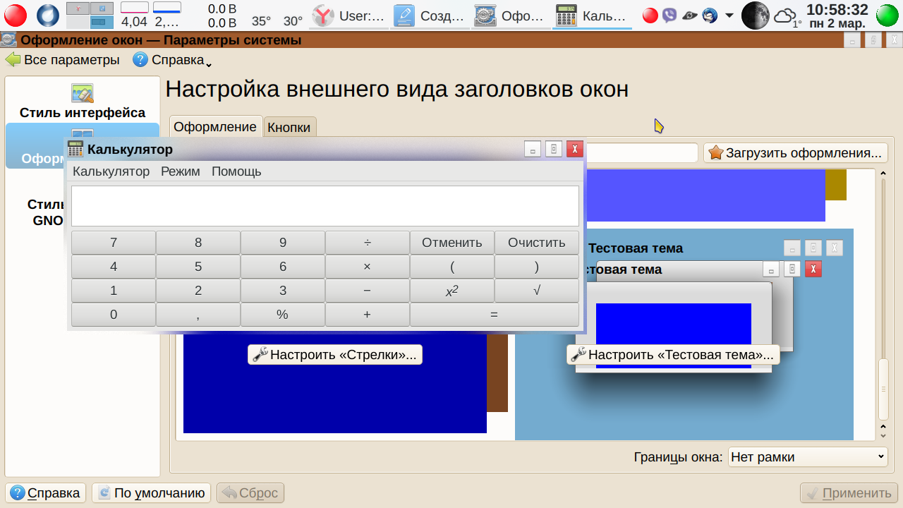Open the Калькулятор menu in Calculator
903x508 pixels.
[111, 171]
